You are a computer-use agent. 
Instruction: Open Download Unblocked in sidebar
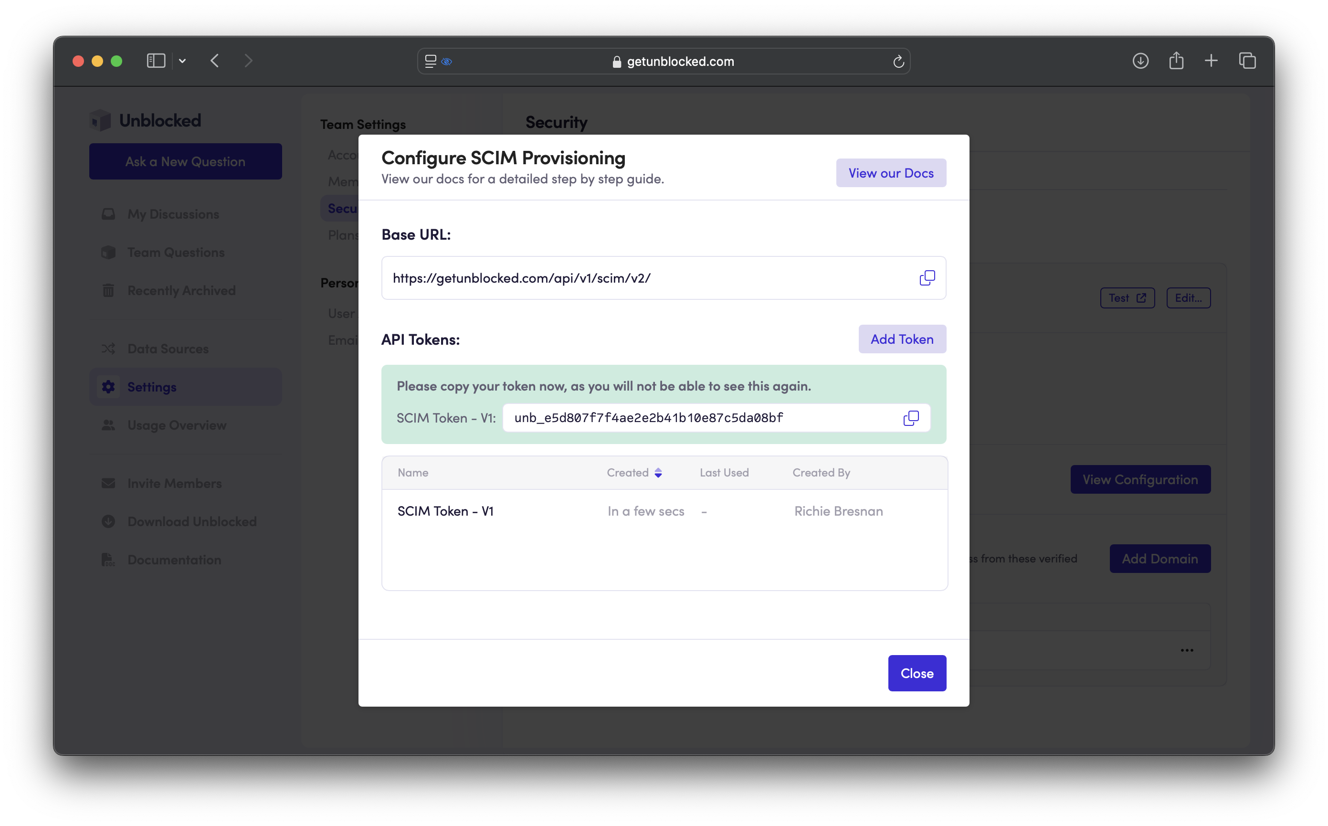tap(186, 522)
